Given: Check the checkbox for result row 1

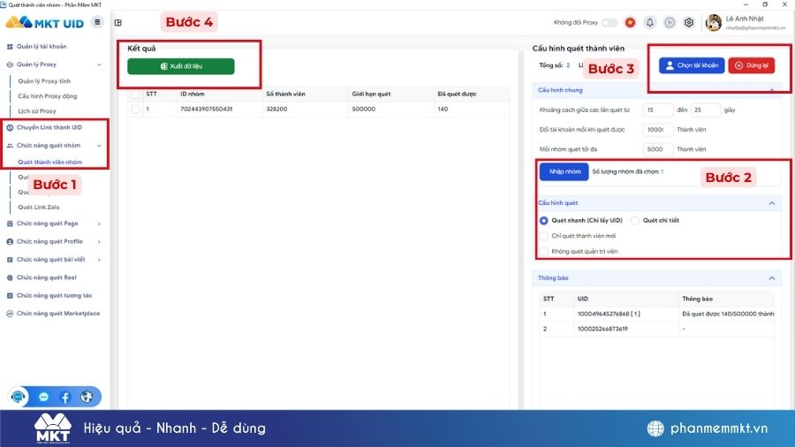Looking at the screenshot, I should point(135,110).
